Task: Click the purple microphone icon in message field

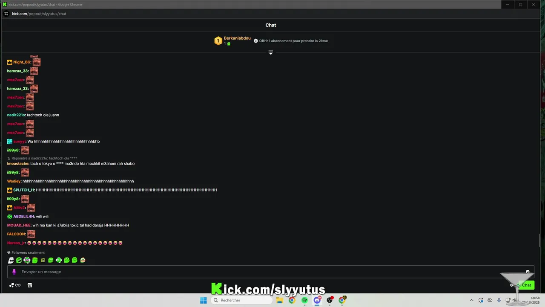Action: tap(14, 272)
